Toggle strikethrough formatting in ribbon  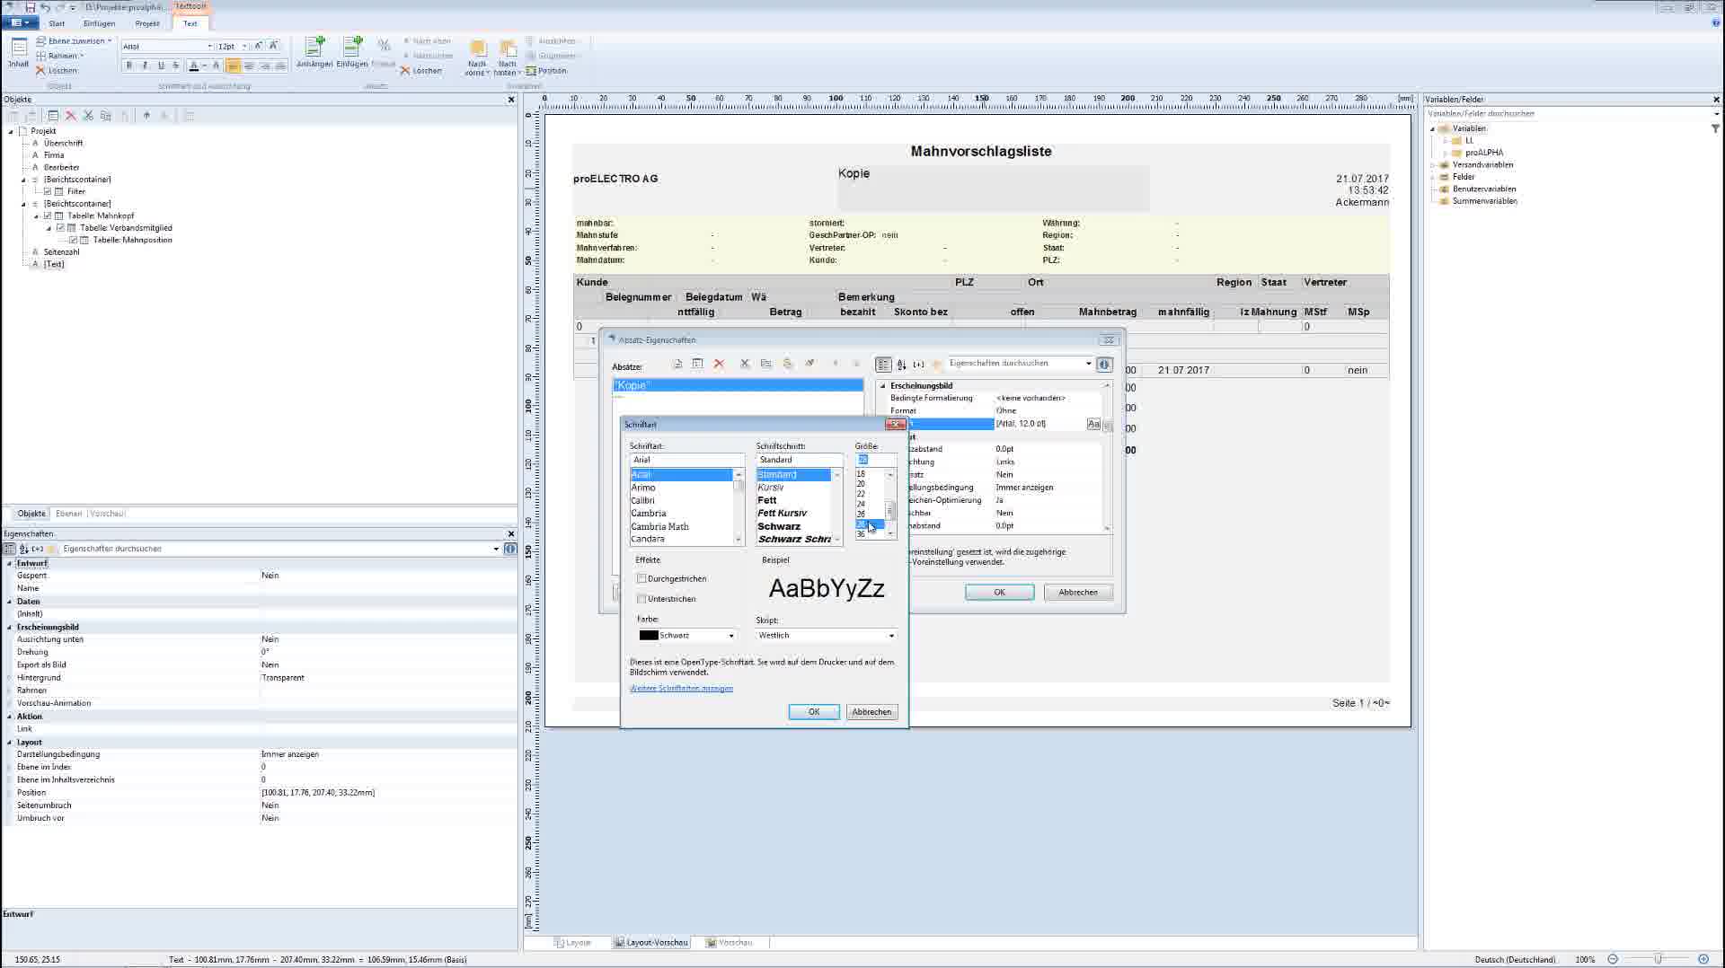coord(176,66)
